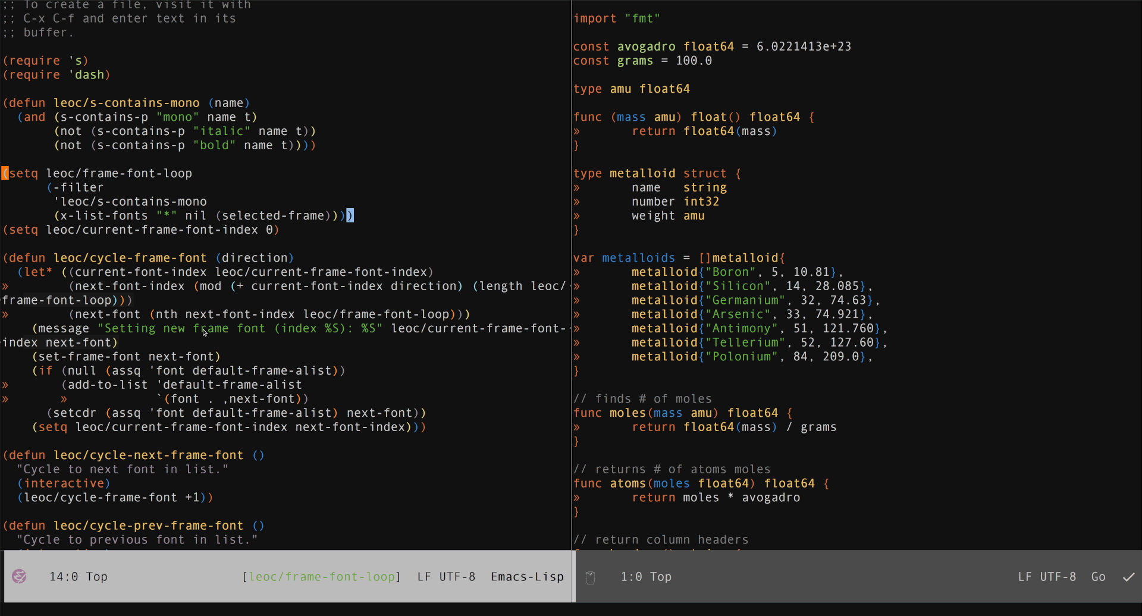
Task: Open the Go major mode menu
Action: tap(1098, 577)
